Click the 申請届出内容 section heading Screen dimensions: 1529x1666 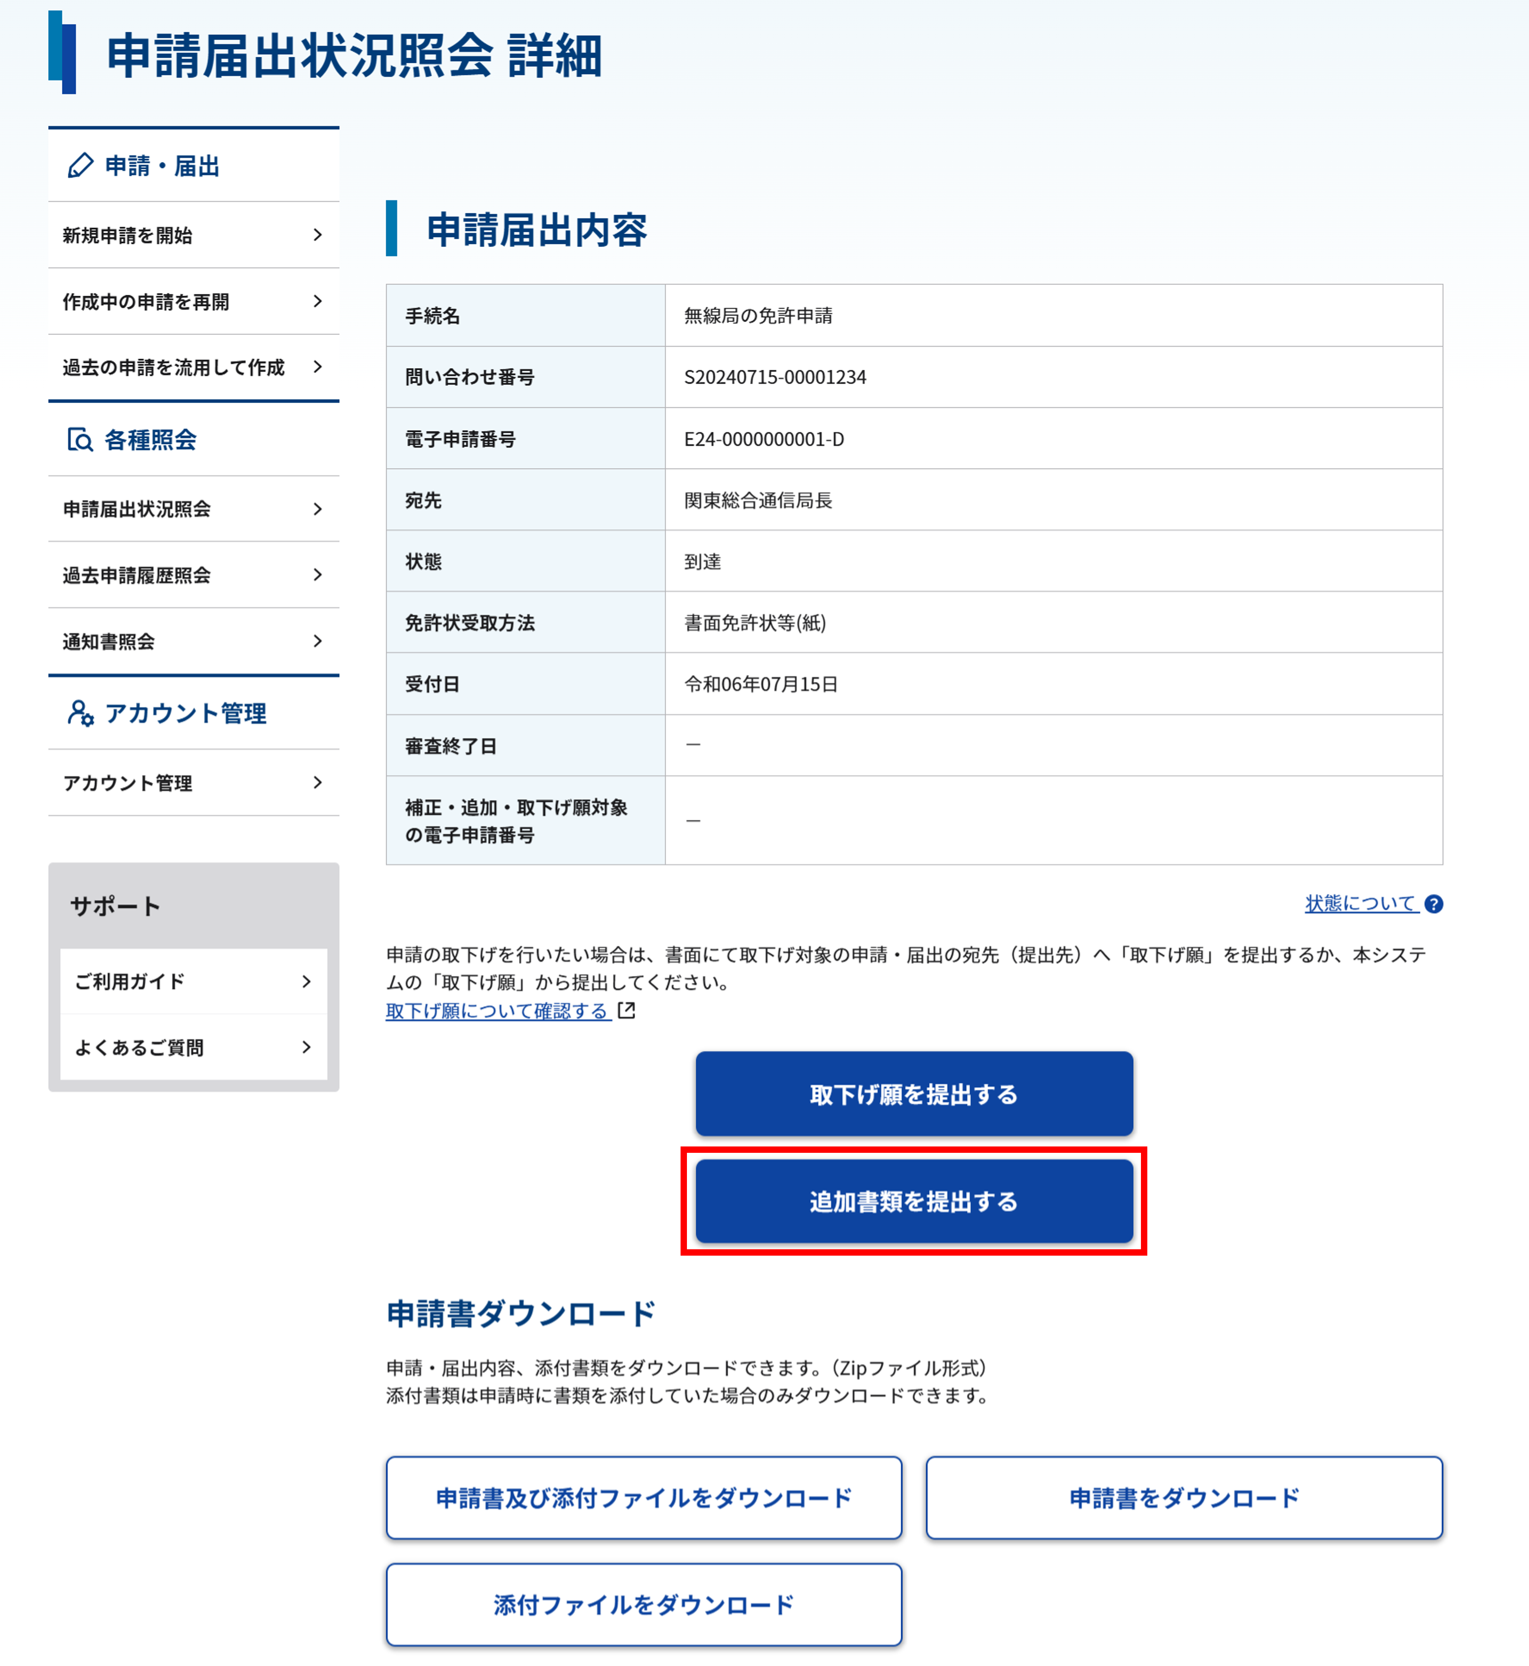click(x=536, y=229)
